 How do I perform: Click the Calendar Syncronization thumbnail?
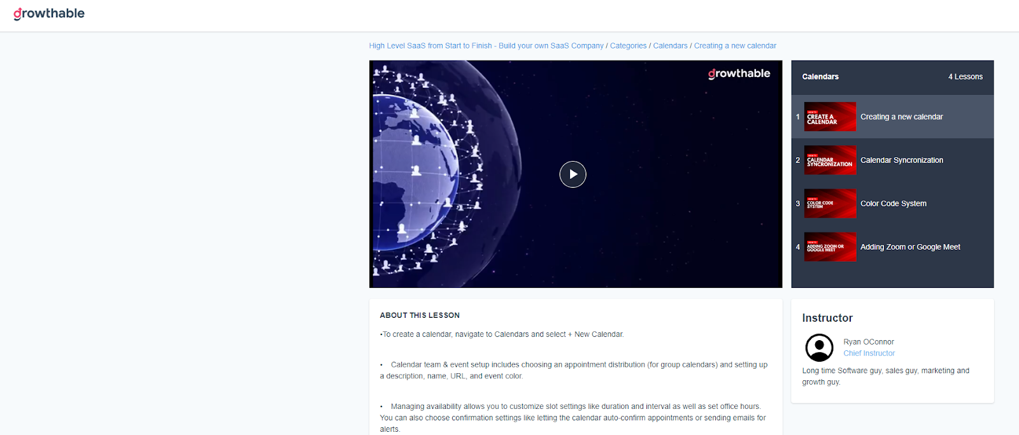point(830,160)
